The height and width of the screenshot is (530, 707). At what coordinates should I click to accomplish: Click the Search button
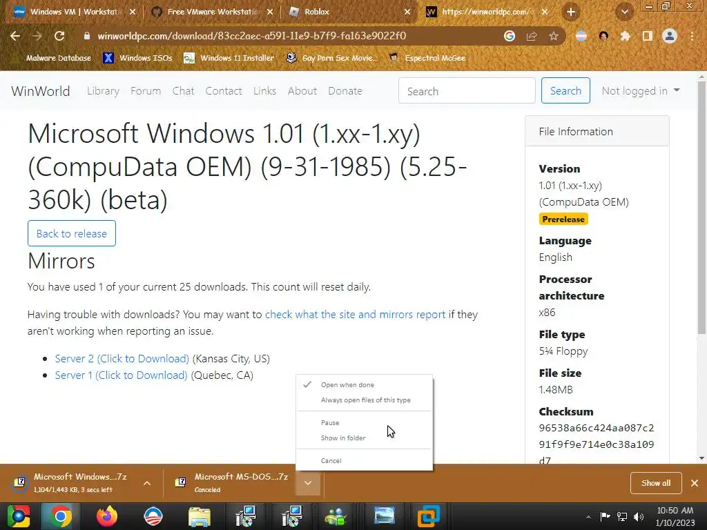point(565,90)
